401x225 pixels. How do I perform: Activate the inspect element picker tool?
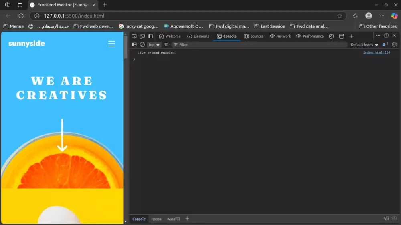[x=134, y=36]
